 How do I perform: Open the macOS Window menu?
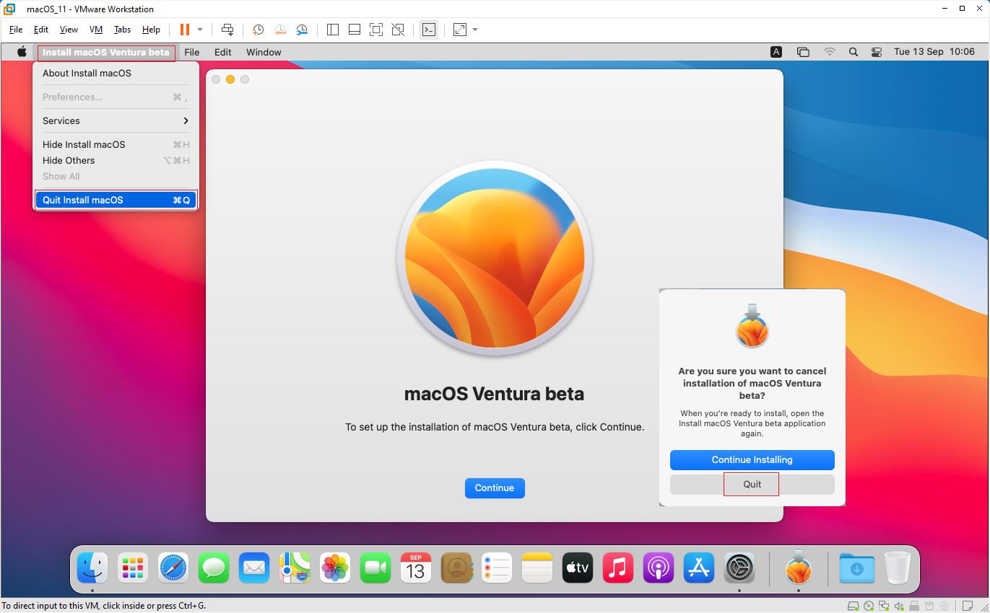(x=264, y=52)
